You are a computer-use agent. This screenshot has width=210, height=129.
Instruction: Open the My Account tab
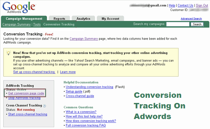tap(110, 19)
